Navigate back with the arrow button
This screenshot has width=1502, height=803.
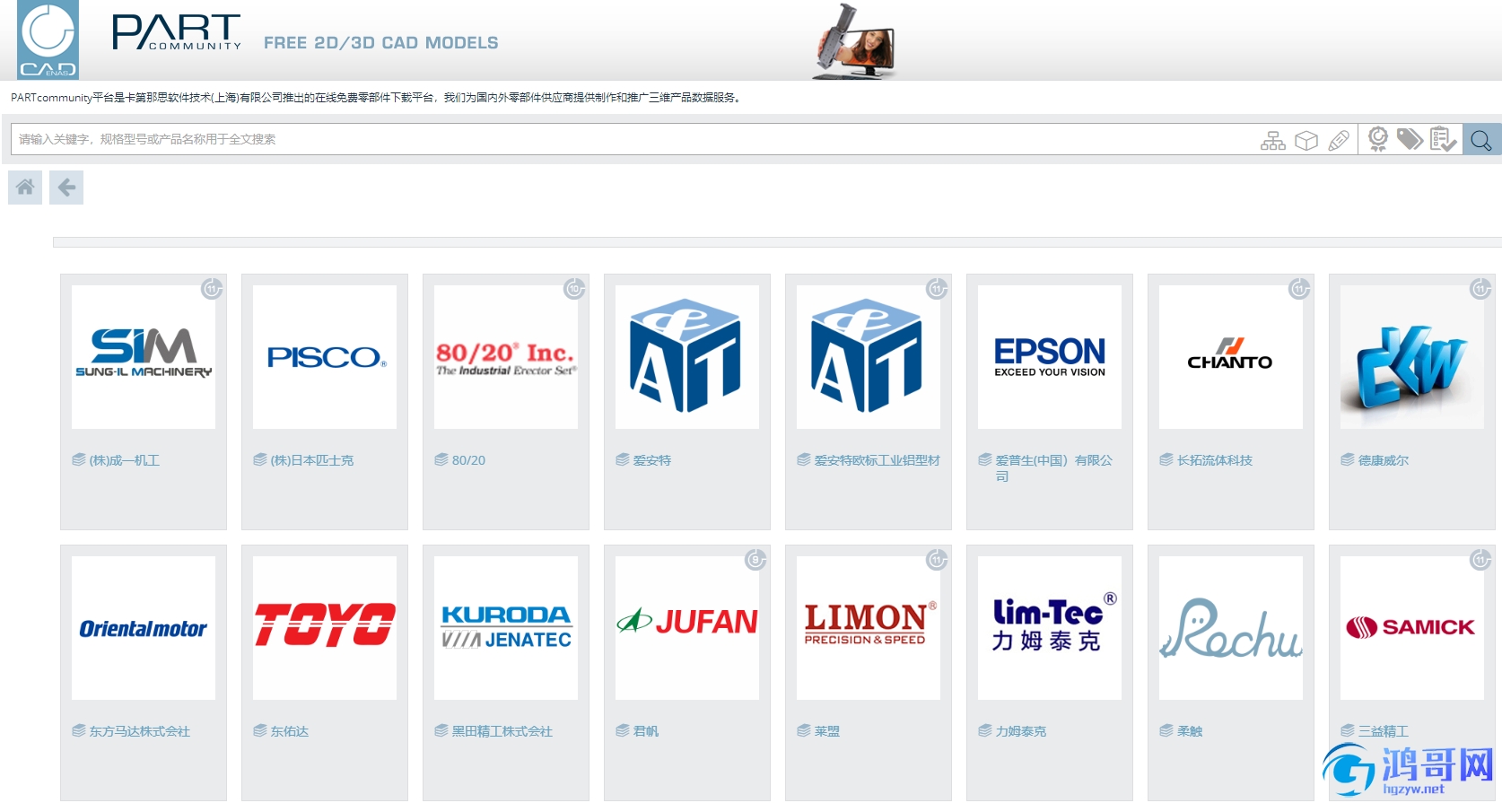point(66,188)
